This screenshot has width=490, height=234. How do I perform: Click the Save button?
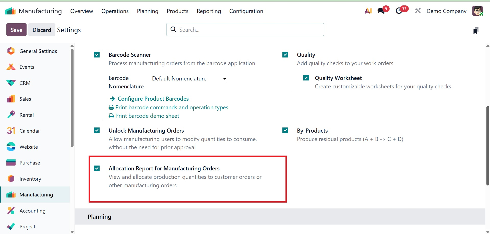tap(16, 30)
